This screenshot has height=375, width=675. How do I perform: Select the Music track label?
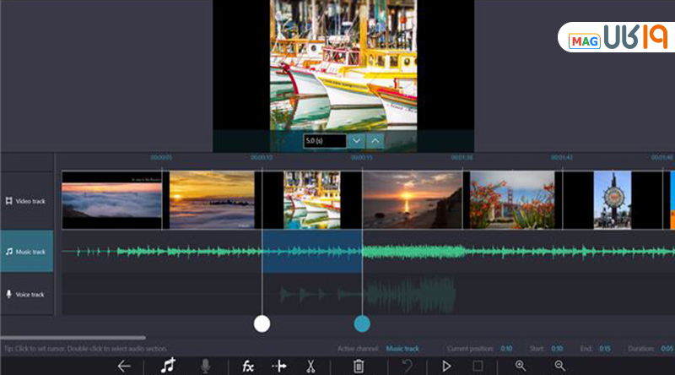click(26, 252)
